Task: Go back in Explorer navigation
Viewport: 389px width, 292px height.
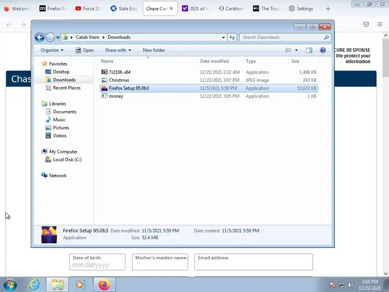Action: click(40, 38)
